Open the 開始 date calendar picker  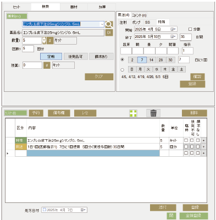click(173, 29)
